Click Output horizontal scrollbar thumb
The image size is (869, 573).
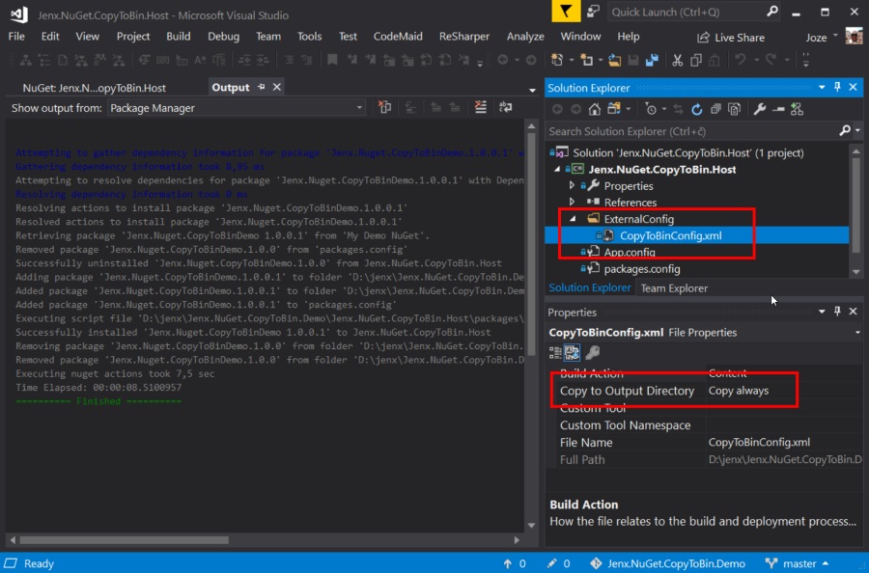coord(124,540)
